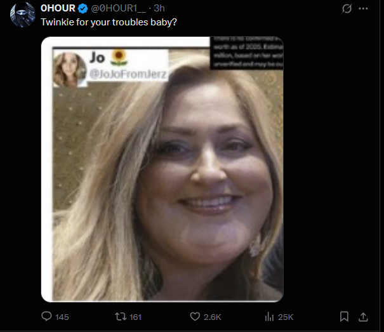Open the three-dot more options menu

363,9
